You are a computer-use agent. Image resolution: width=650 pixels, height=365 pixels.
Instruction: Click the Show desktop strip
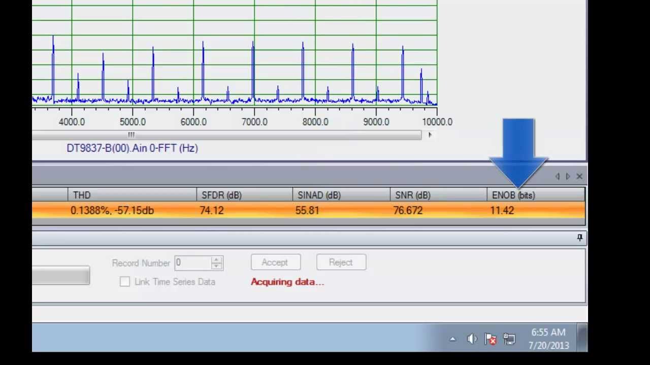[583, 339]
